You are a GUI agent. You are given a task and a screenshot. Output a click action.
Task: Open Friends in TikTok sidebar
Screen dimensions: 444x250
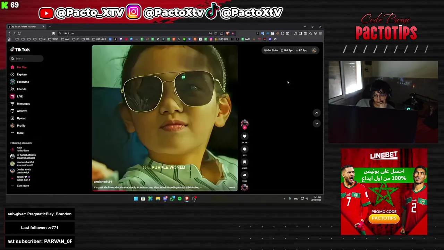point(18,89)
